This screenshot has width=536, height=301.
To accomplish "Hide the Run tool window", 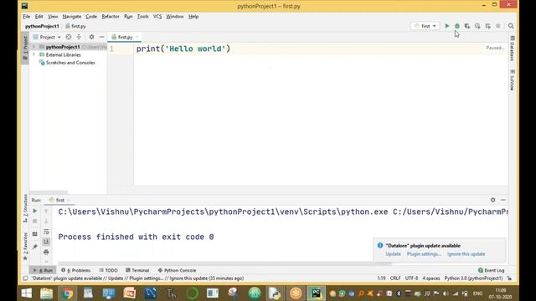I will click(x=502, y=200).
